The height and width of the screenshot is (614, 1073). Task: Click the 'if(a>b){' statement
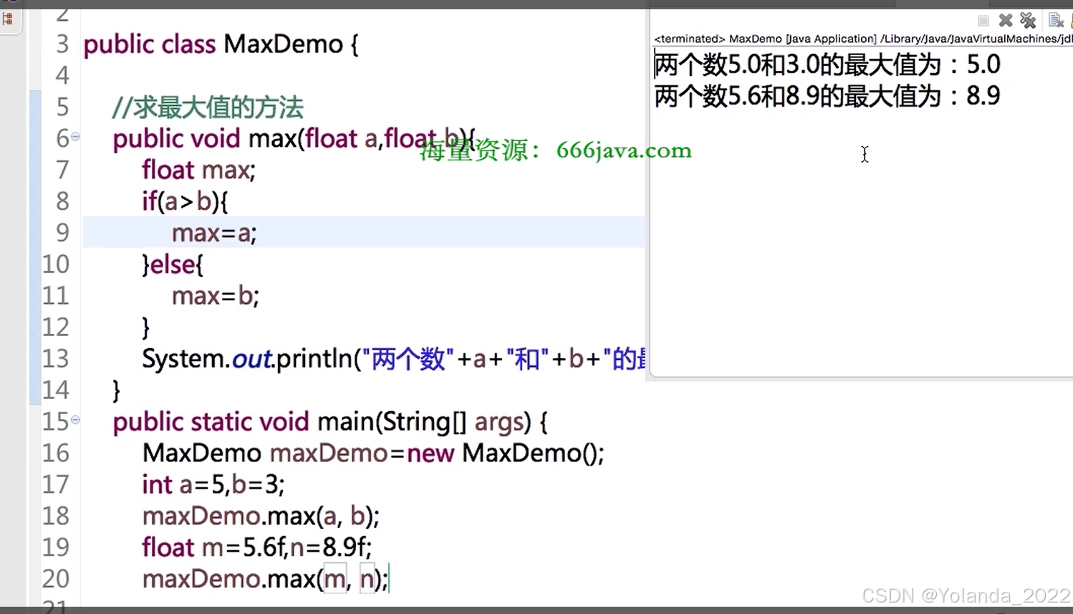tap(185, 201)
